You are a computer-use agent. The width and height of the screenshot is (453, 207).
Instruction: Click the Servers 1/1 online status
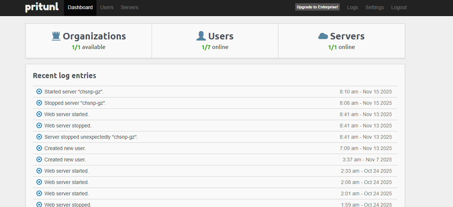click(341, 47)
